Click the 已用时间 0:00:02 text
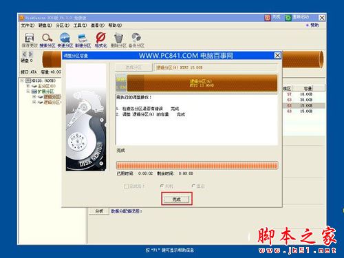 click(x=135, y=173)
